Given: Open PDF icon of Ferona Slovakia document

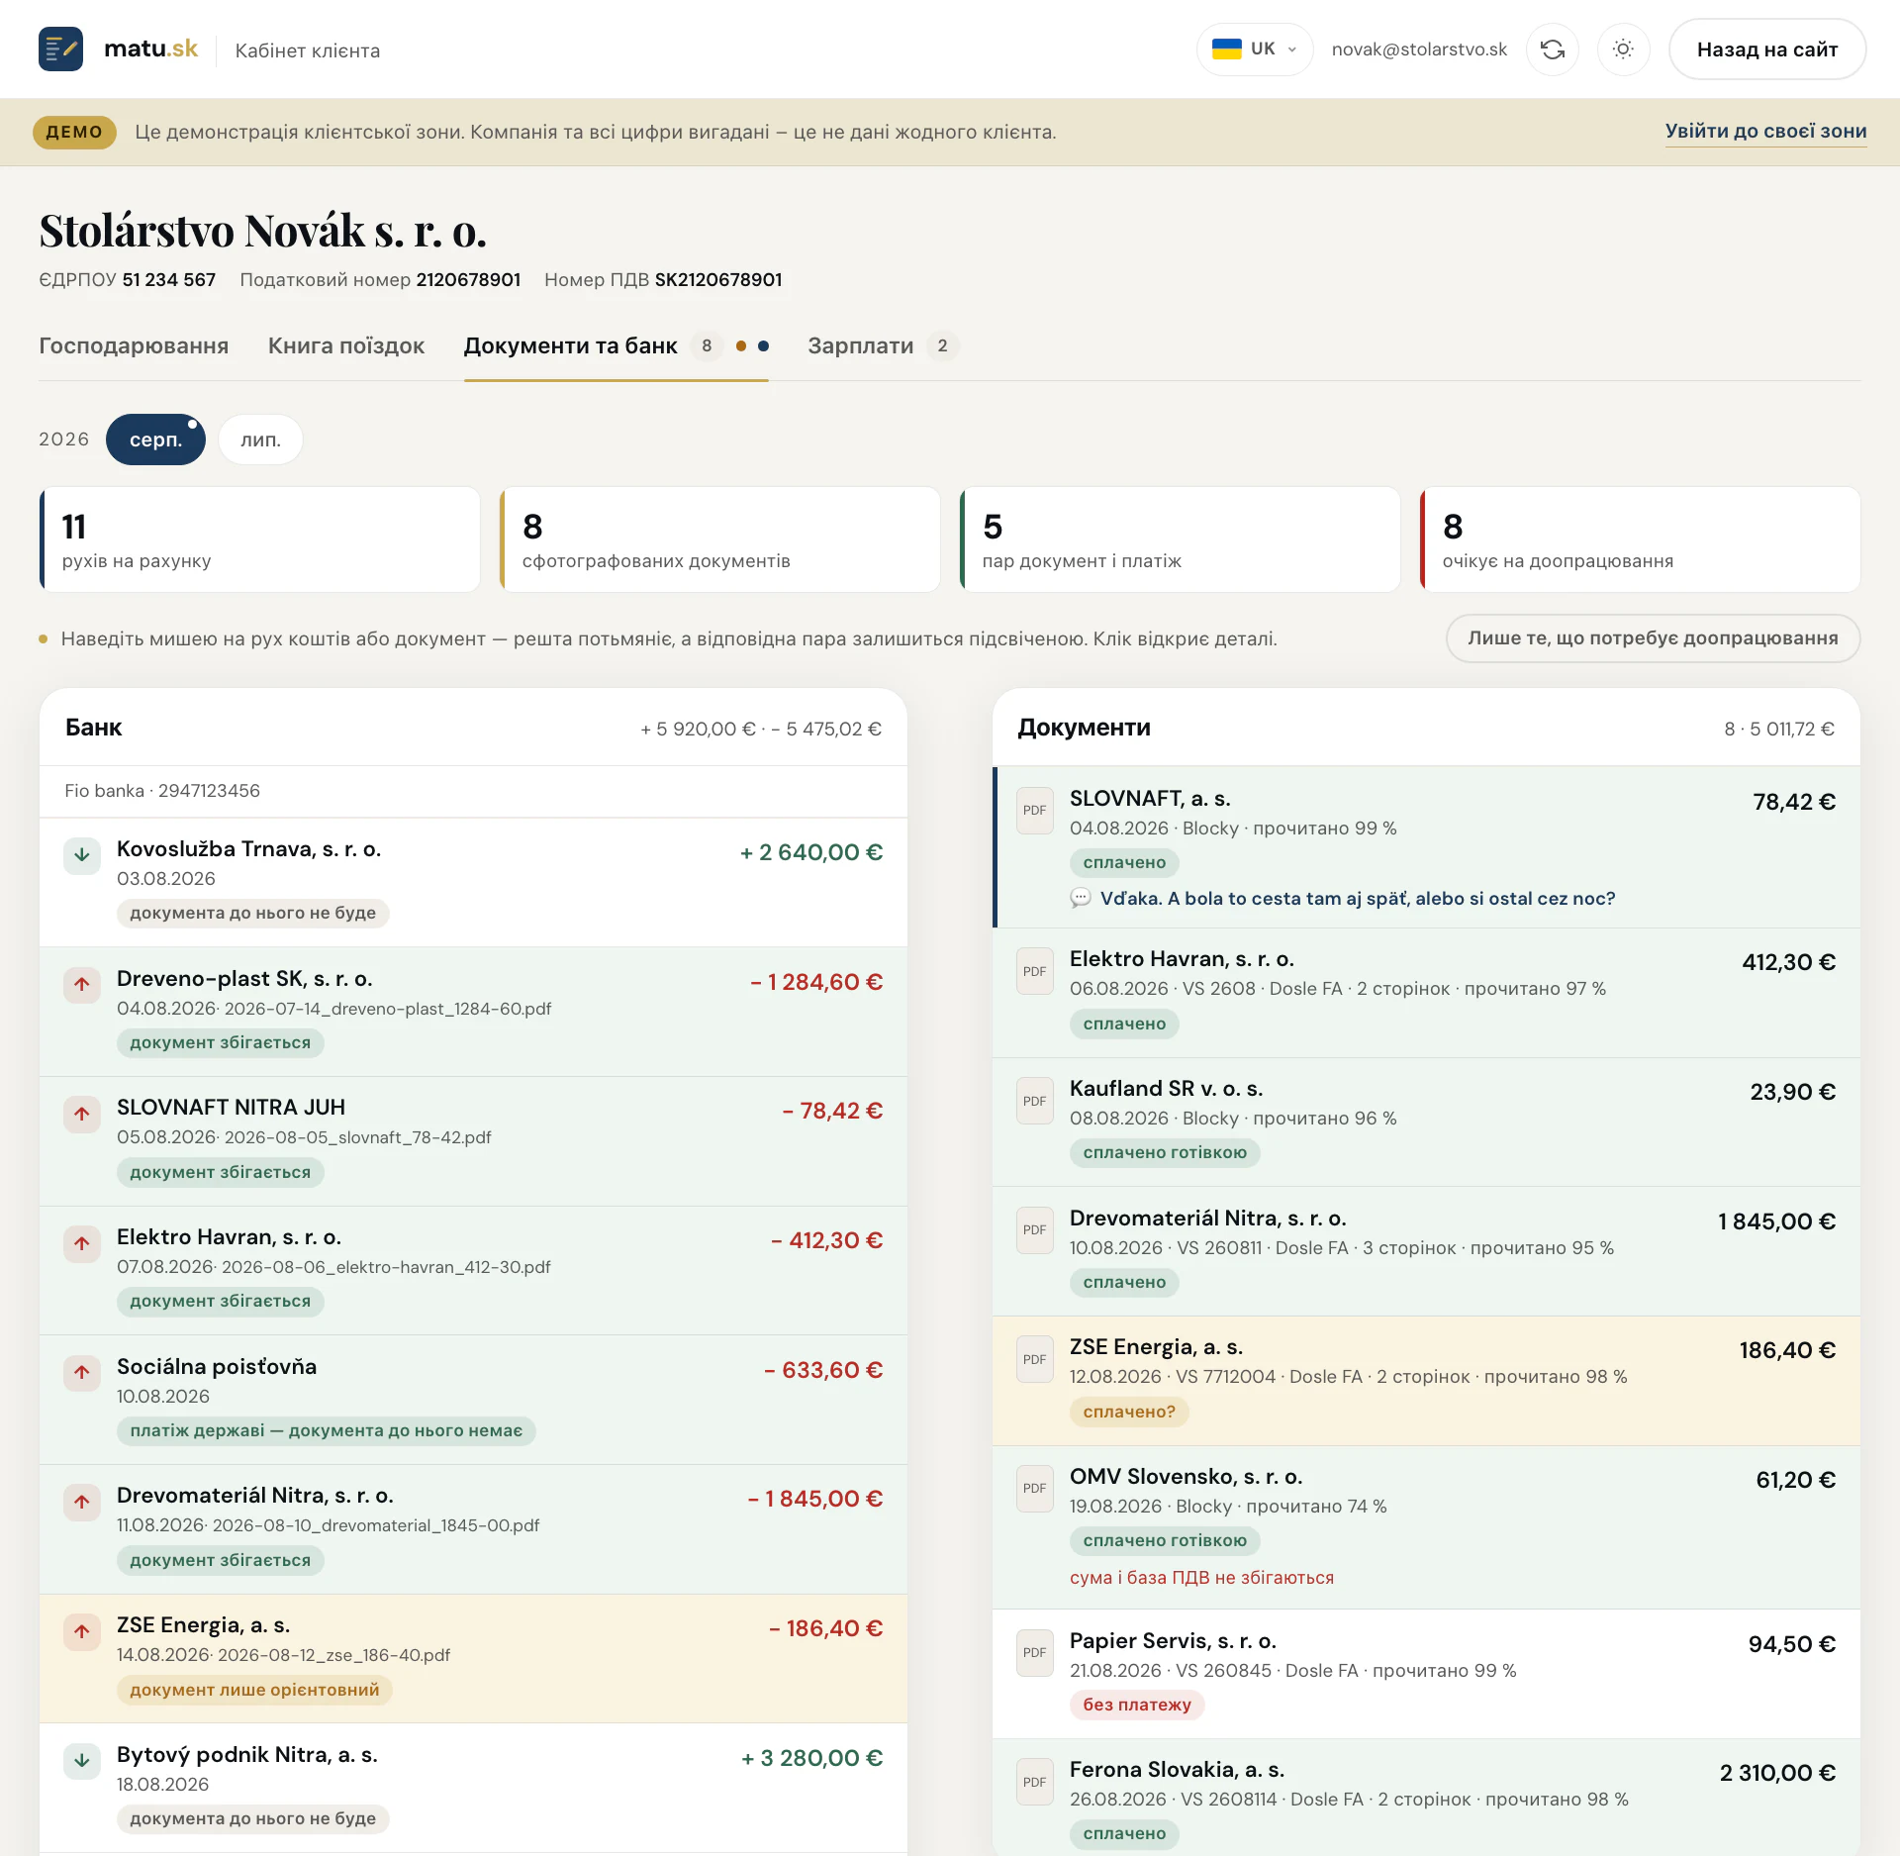Looking at the screenshot, I should (x=1035, y=1782).
